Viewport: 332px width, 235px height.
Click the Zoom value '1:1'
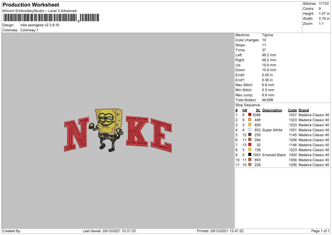[321, 23]
